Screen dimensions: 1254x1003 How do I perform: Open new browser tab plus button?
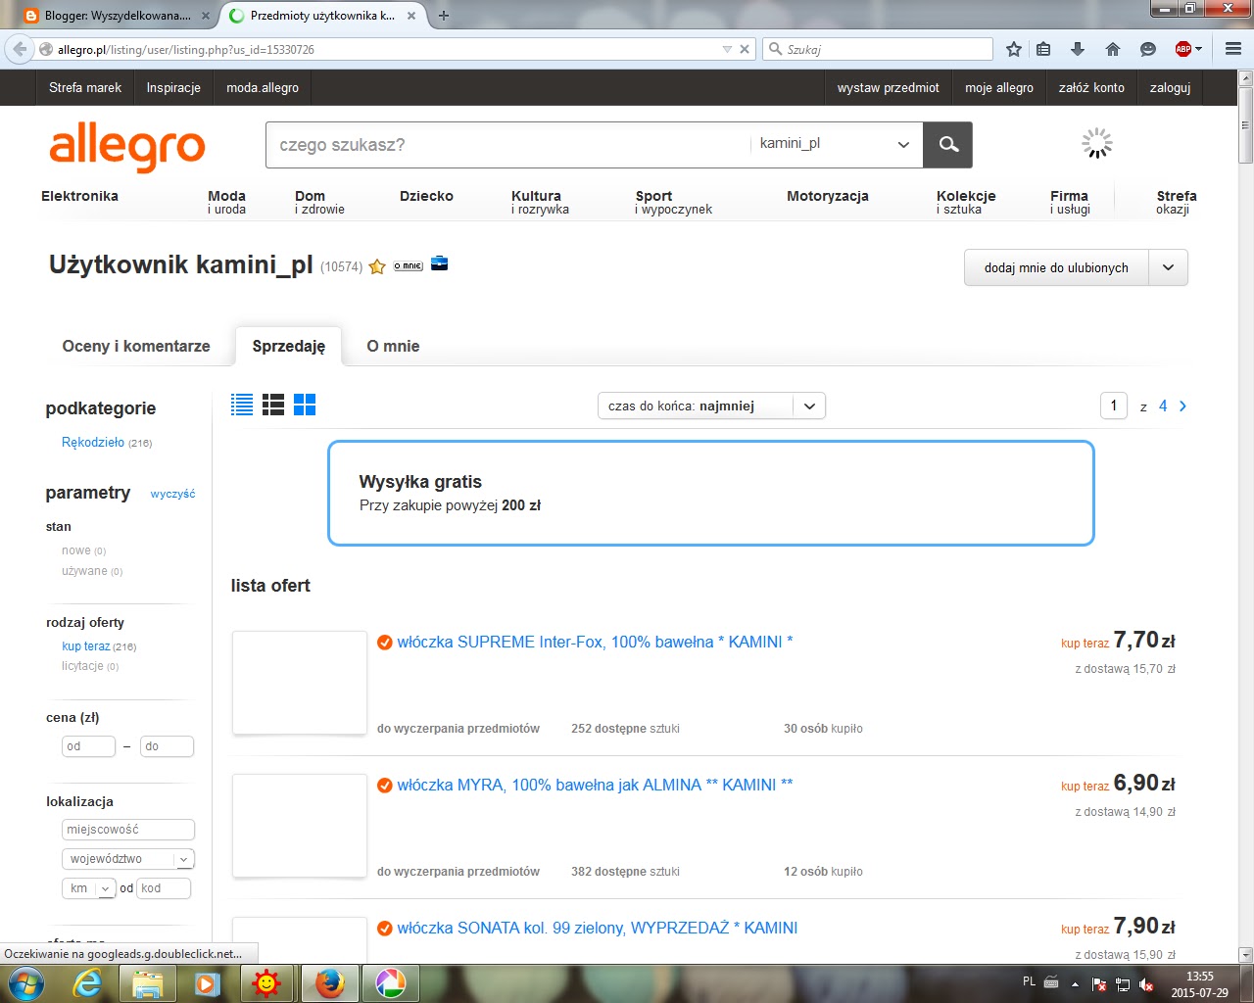444,16
